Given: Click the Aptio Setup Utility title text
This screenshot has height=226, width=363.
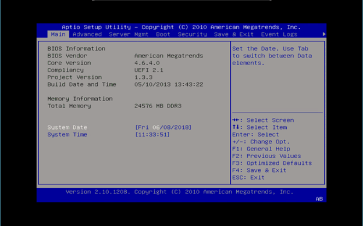Looking at the screenshot, I should click(x=181, y=27).
